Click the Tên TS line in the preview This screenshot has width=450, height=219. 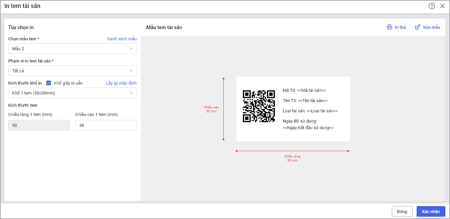pyautogui.click(x=305, y=100)
